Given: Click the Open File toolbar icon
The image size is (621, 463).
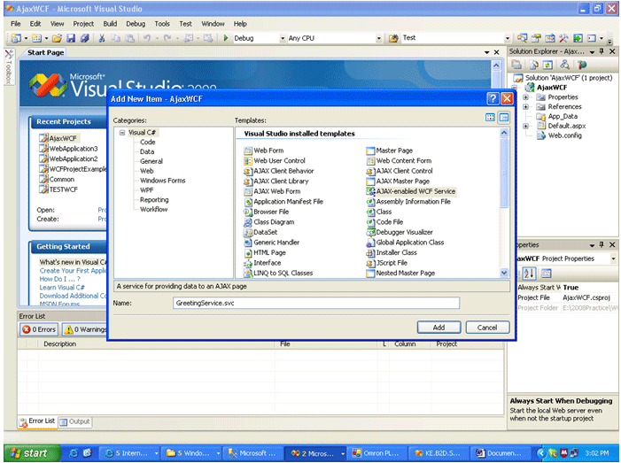Looking at the screenshot, I should click(57, 38).
